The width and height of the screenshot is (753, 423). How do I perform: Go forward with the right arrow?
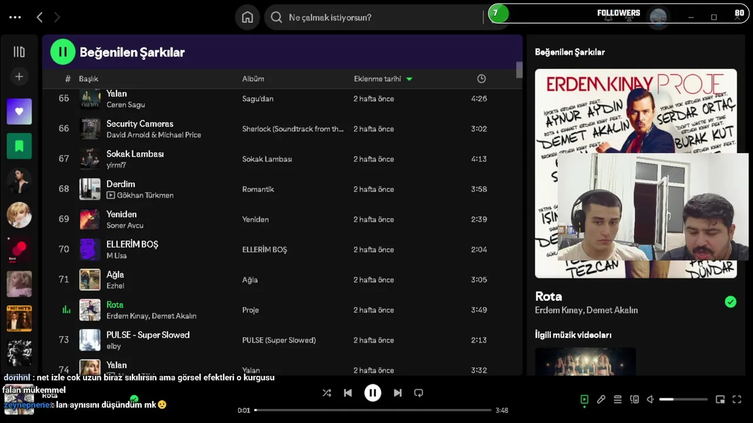pyautogui.click(x=57, y=18)
